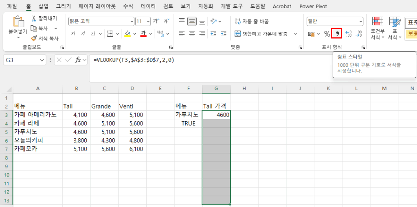Image resolution: width=417 pixels, height=207 pixels.
Task: Apply percent style
Action: (x=327, y=34)
